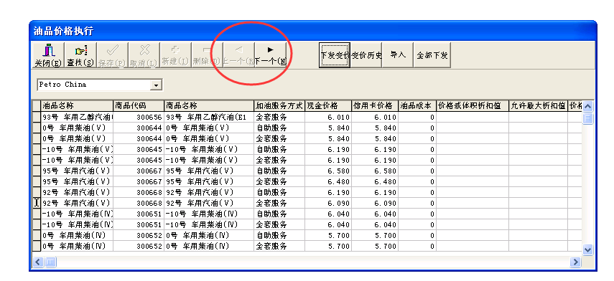Click code 300644 in the 自助服务 row
This screenshot has height=281, width=614.
[139, 128]
